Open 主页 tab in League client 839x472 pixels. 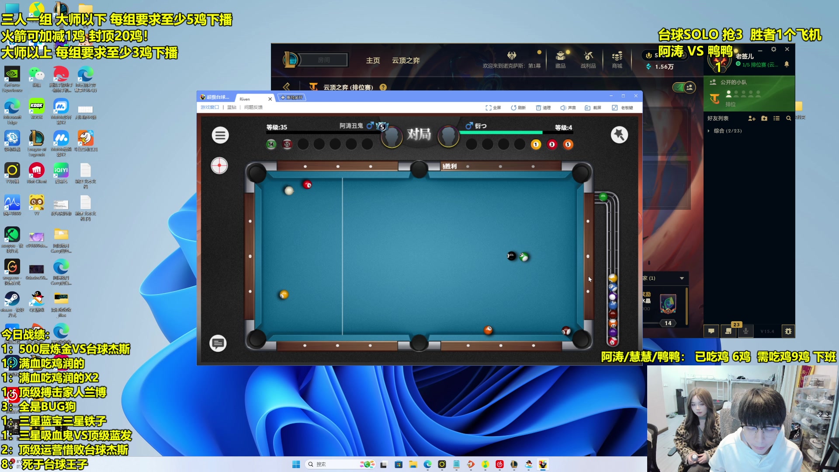pyautogui.click(x=373, y=60)
